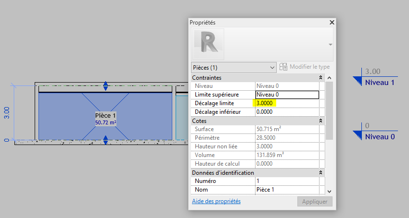
Task: Edit the Numéro field value
Action: point(287,181)
